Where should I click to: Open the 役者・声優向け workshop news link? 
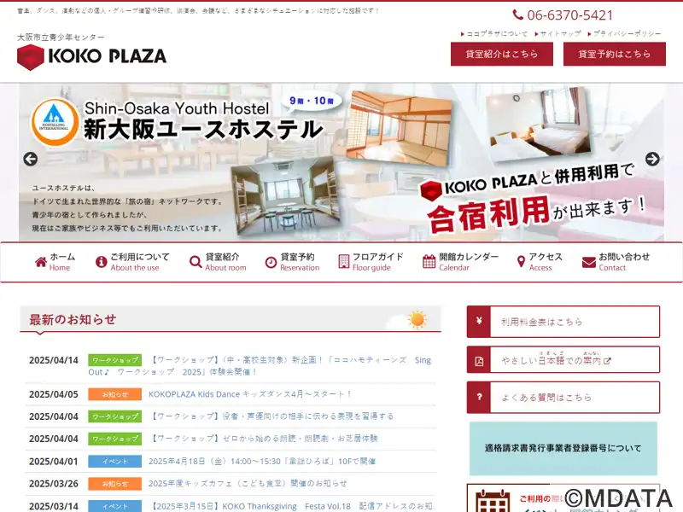(x=271, y=416)
